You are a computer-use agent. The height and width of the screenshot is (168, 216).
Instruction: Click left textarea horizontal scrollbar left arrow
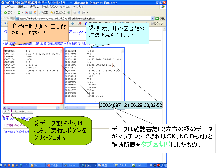[5, 108]
